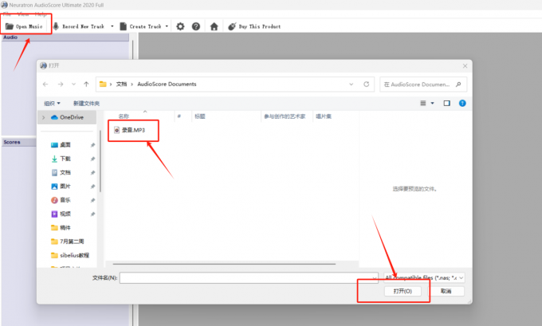Viewport: 542px width, 326px height.
Task: Select the 录音.MP3 file
Action: coord(130,131)
